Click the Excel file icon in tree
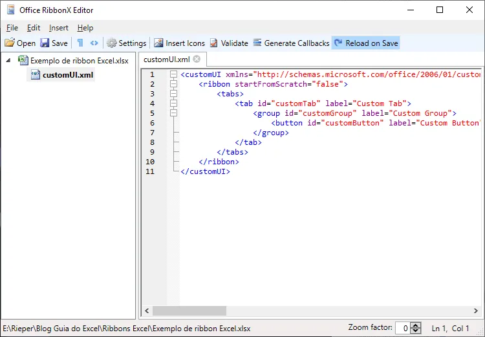 (x=23, y=60)
